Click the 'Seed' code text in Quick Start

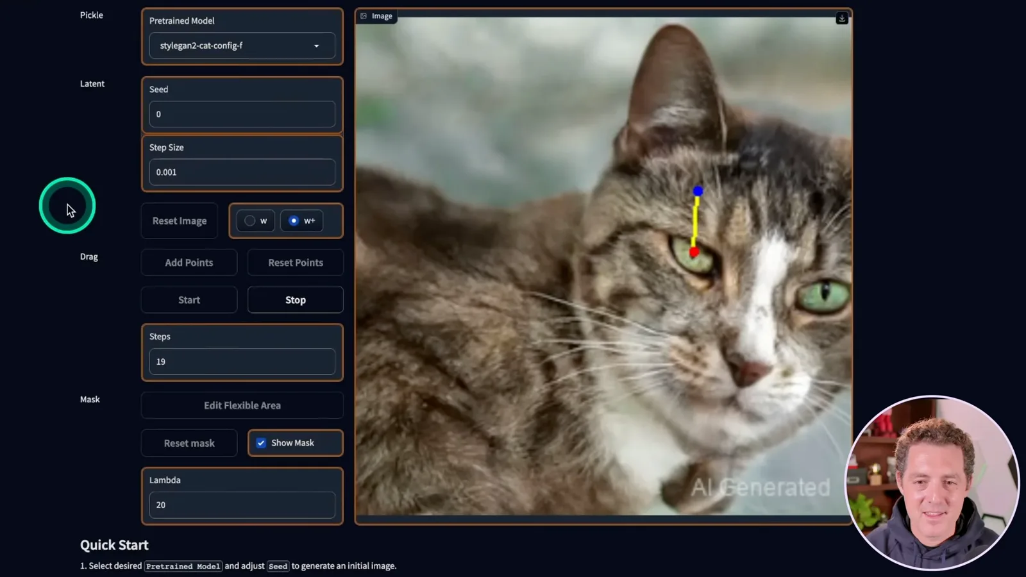278,566
